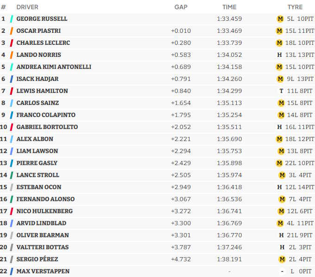Click the TIME column header
The height and width of the screenshot is (277, 315).
229,7
